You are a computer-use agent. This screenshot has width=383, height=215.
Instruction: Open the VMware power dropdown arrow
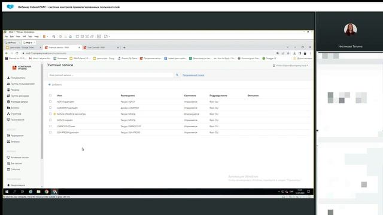[x=47, y=36]
